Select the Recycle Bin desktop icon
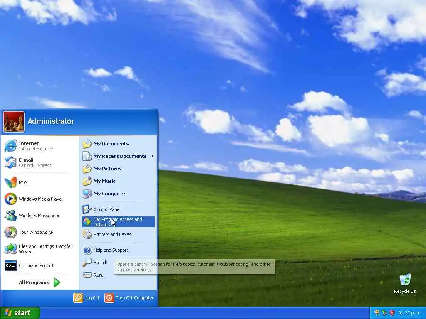Image resolution: width=426 pixels, height=319 pixels. click(405, 280)
